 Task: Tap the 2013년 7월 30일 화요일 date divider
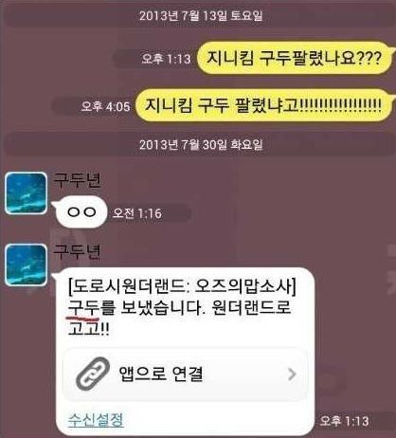click(201, 145)
